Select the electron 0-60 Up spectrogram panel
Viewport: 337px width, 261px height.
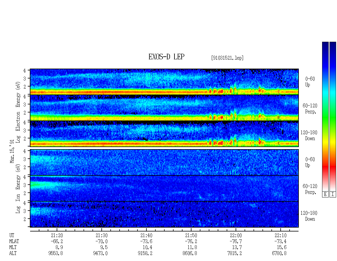(x=164, y=82)
